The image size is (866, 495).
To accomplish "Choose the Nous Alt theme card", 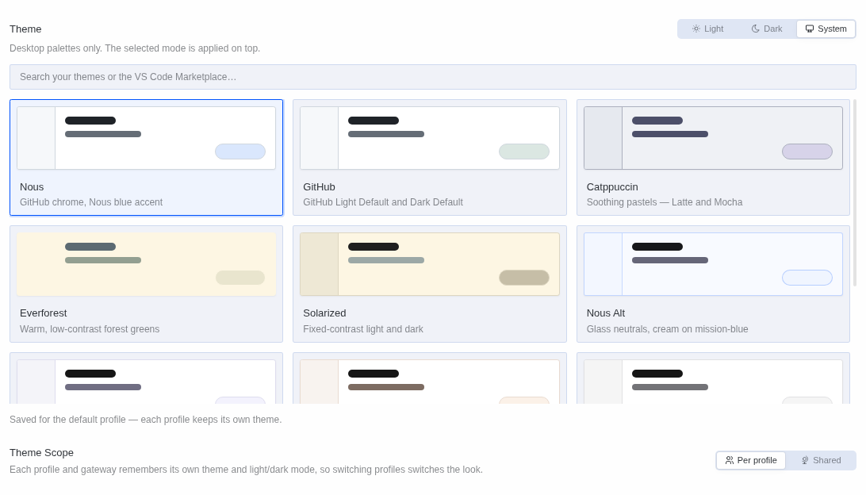I will click(713, 284).
